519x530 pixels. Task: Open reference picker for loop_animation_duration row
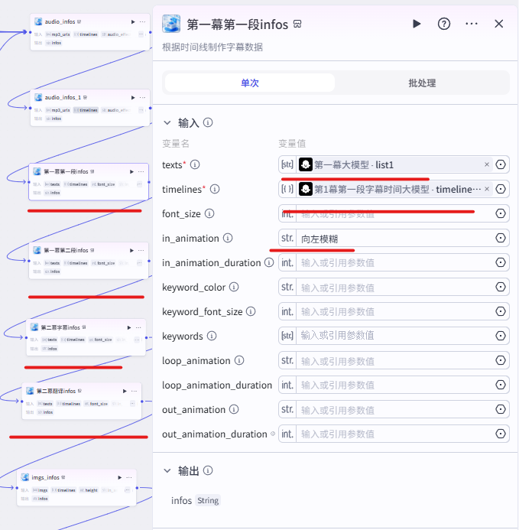(501, 385)
